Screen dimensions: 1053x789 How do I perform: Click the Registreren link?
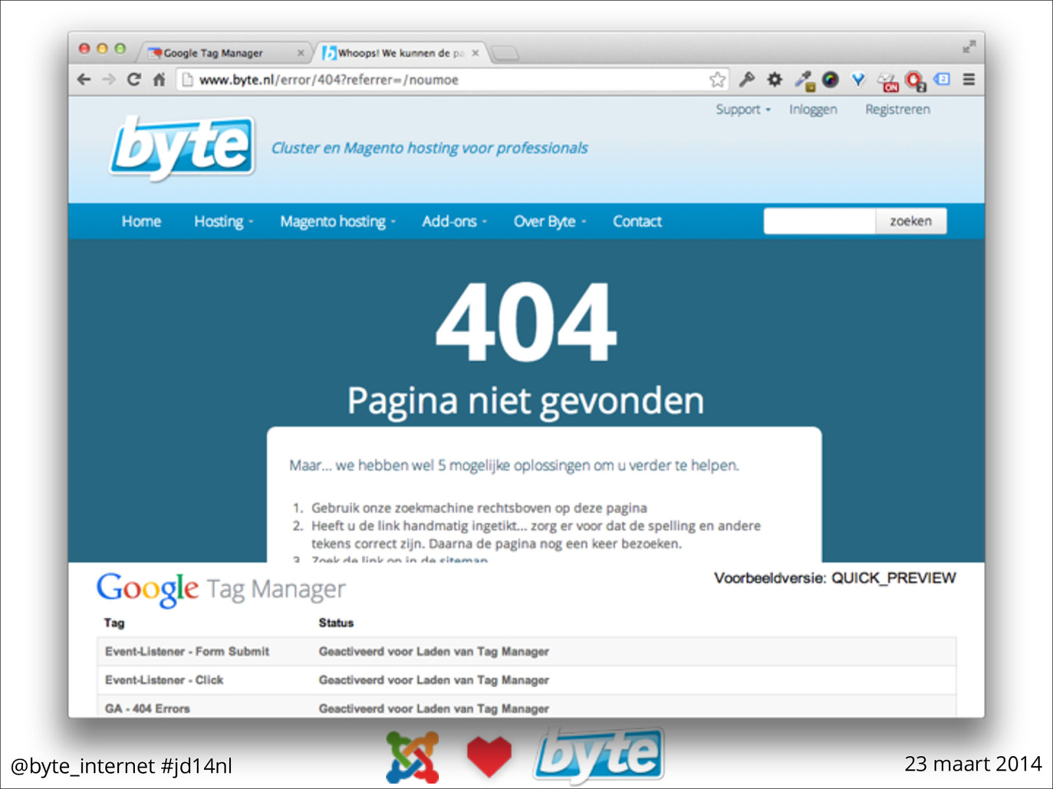point(897,109)
